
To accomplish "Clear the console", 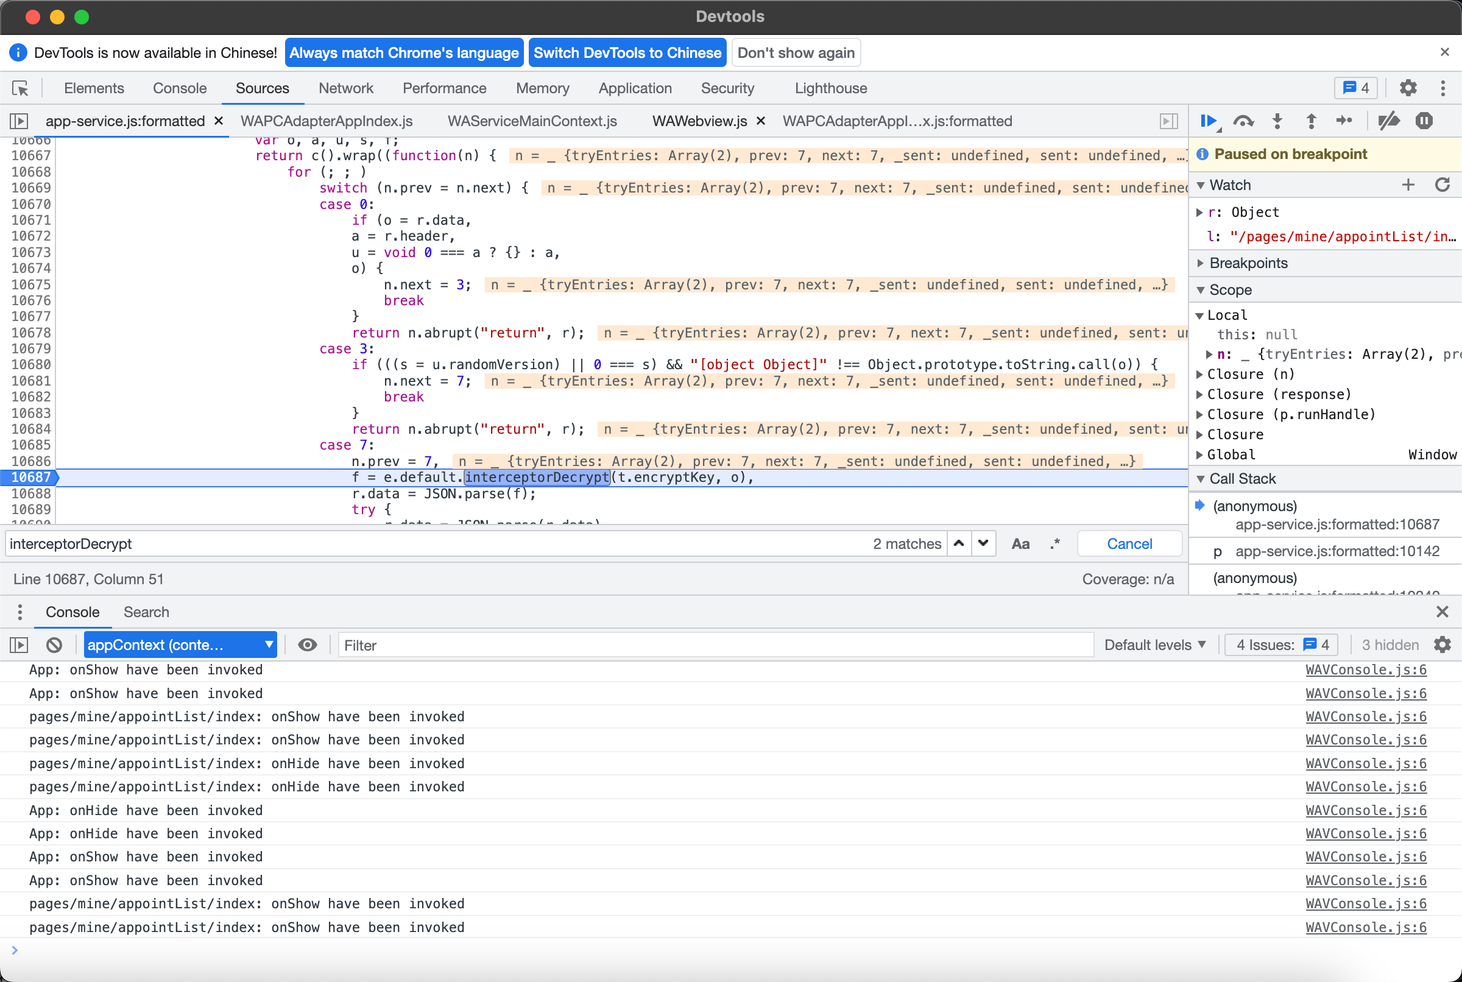I will (x=54, y=645).
